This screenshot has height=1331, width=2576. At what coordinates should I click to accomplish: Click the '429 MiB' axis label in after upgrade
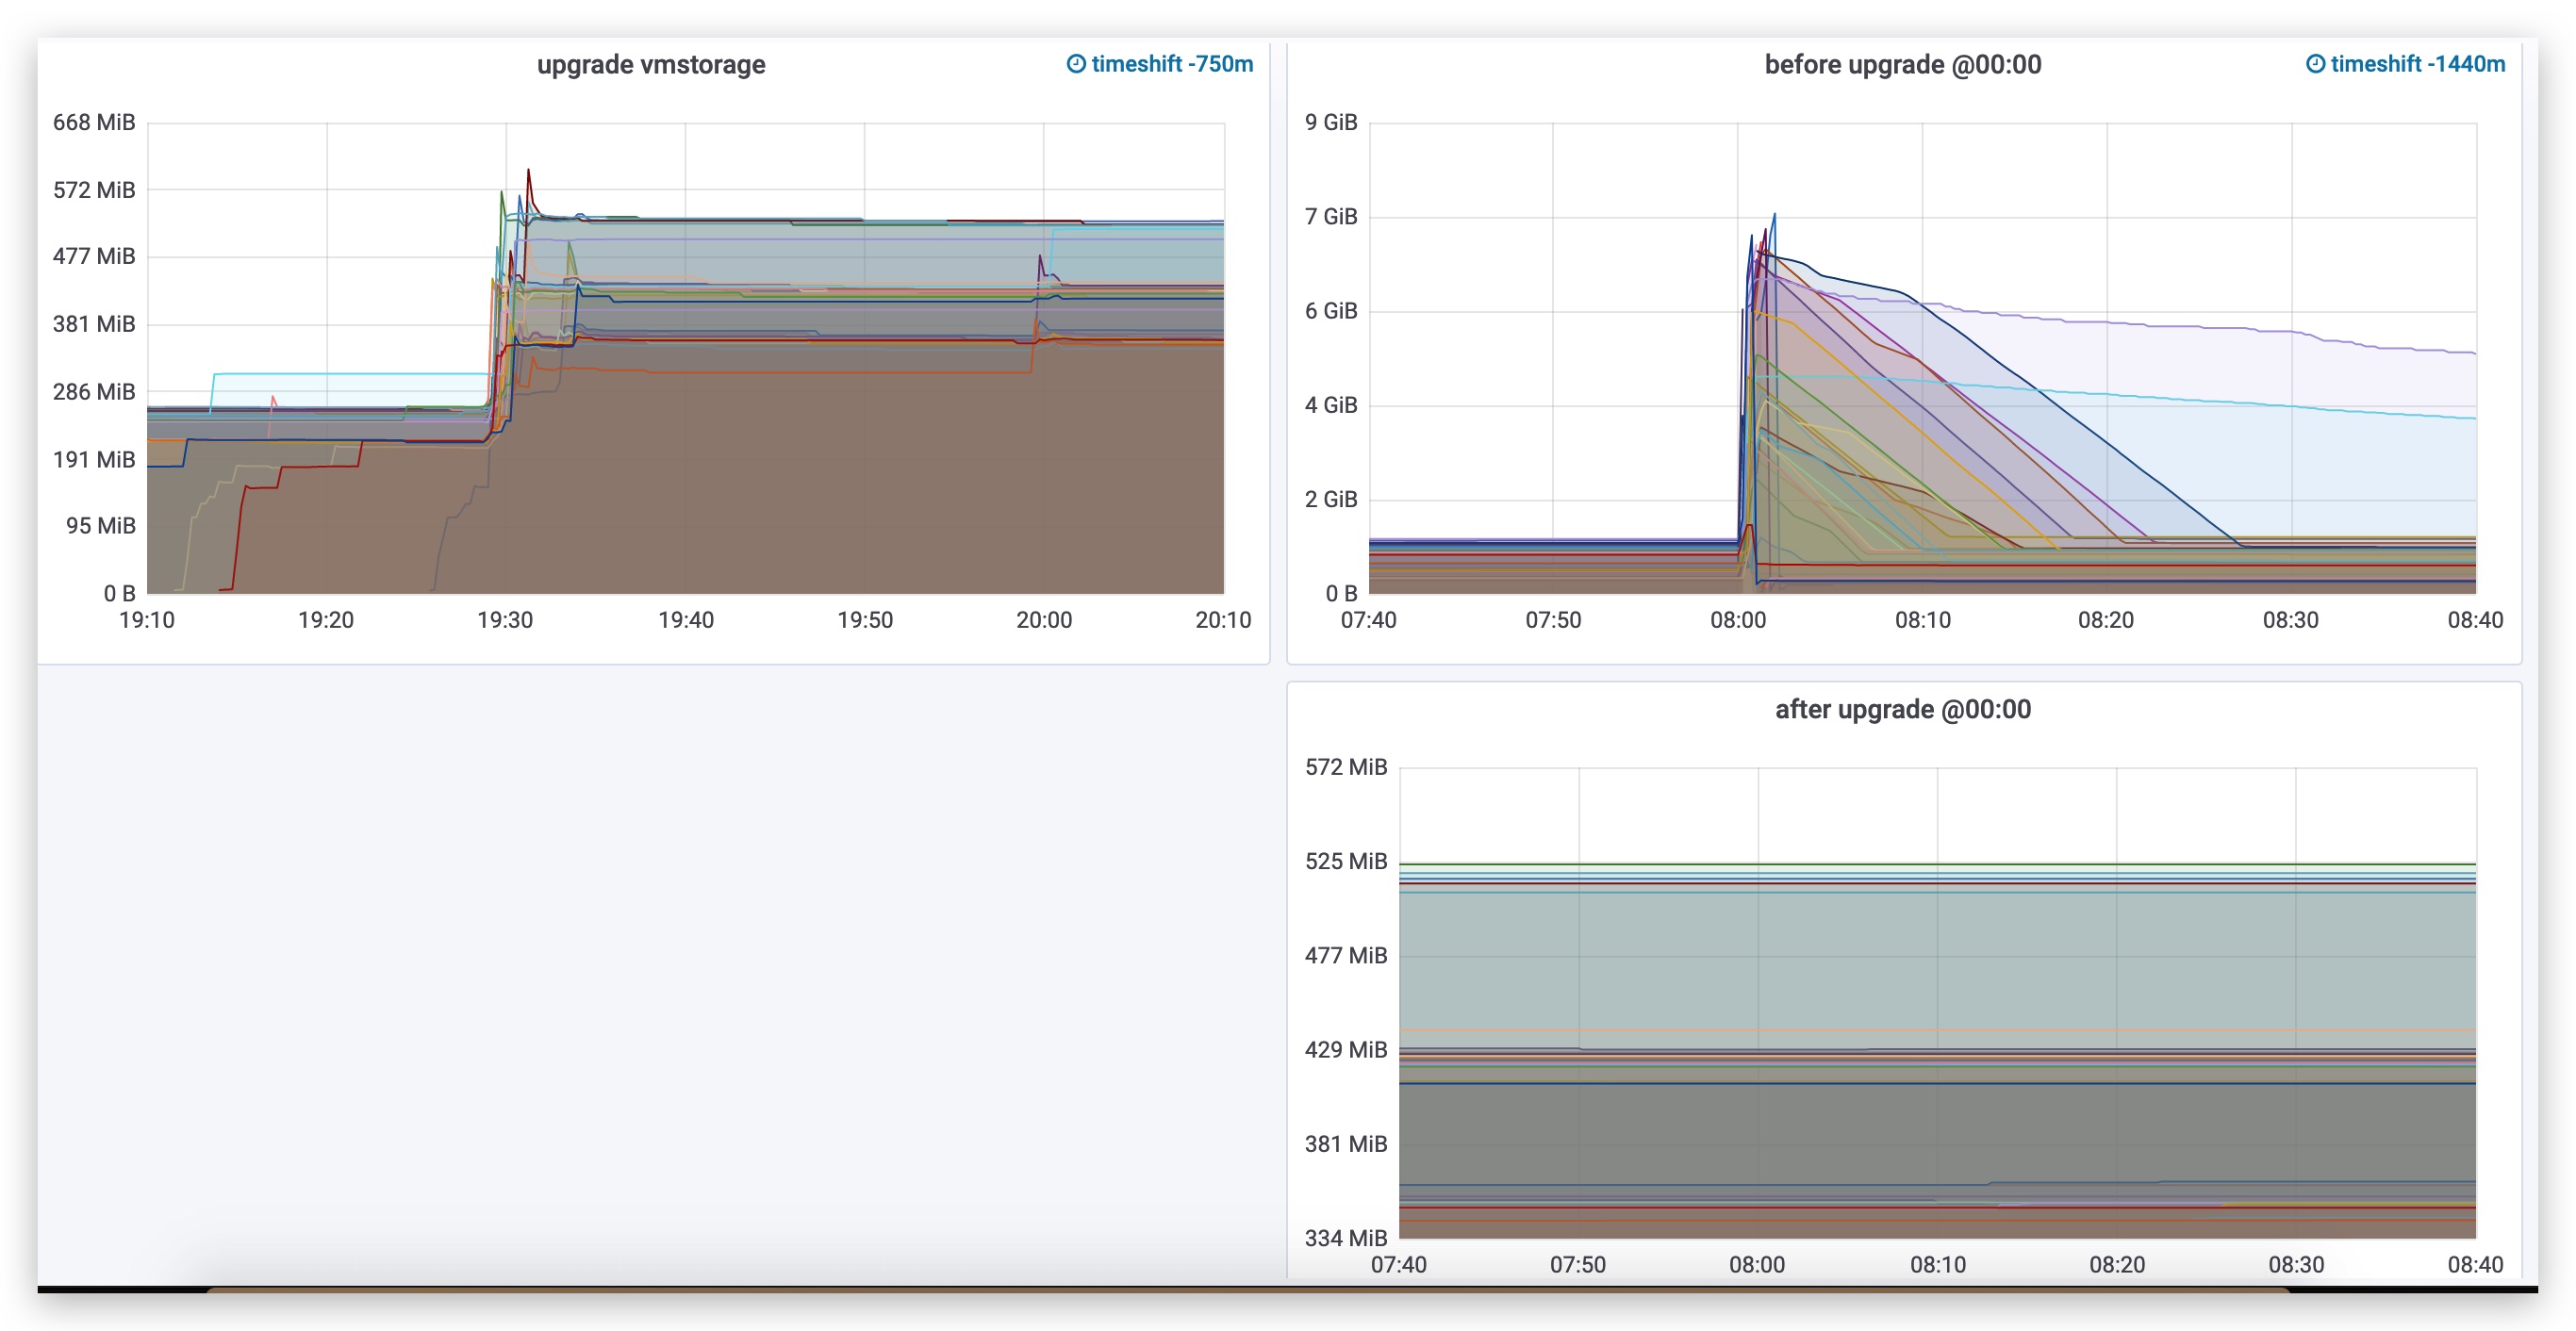tap(1346, 1049)
